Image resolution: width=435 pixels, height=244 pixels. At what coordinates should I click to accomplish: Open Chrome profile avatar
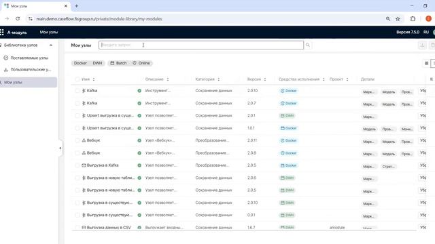[428, 18]
